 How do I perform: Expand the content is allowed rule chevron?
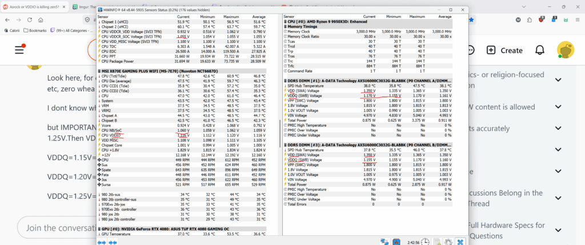pos(558,107)
